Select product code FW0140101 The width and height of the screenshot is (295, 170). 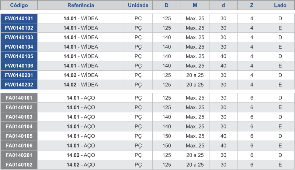[19, 18]
